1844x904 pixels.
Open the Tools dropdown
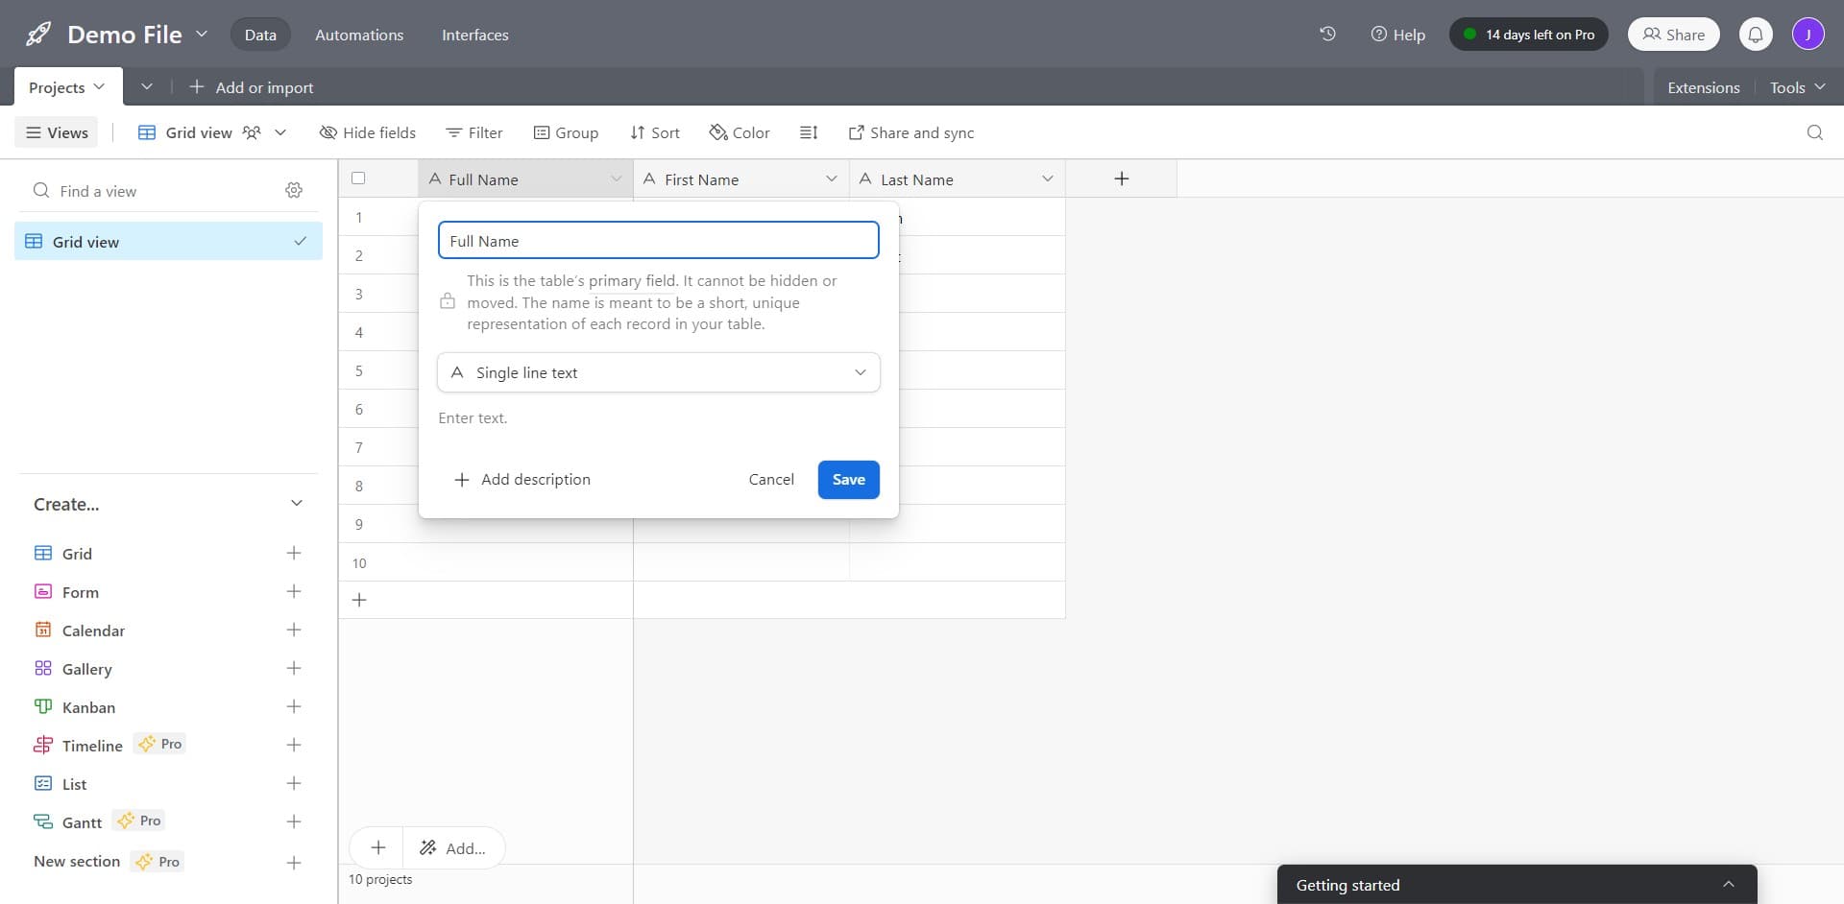coord(1794,86)
